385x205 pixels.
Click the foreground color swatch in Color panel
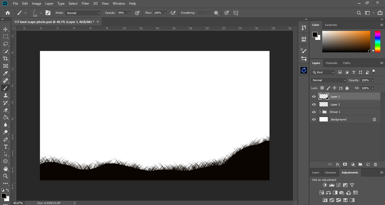coord(315,35)
